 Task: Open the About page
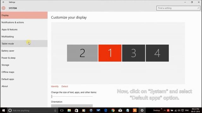point(24,86)
